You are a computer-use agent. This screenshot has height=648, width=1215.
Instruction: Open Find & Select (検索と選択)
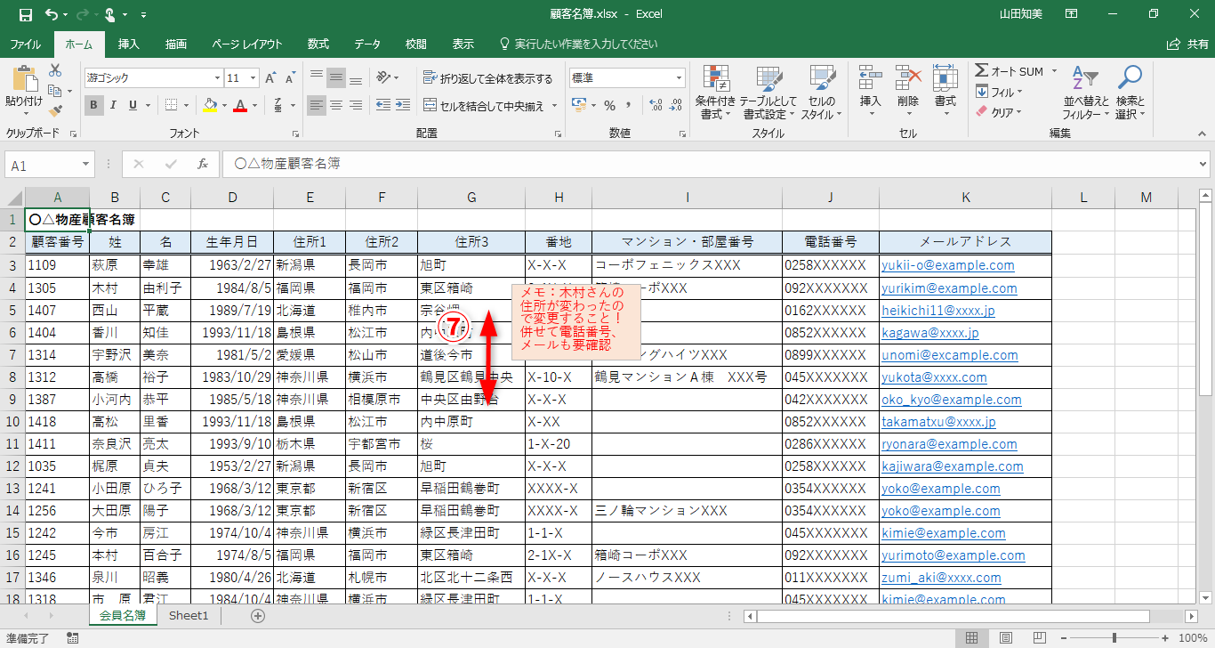tap(1130, 93)
